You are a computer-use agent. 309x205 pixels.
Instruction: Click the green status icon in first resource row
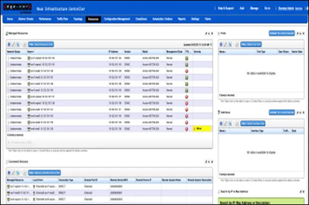coord(186,58)
